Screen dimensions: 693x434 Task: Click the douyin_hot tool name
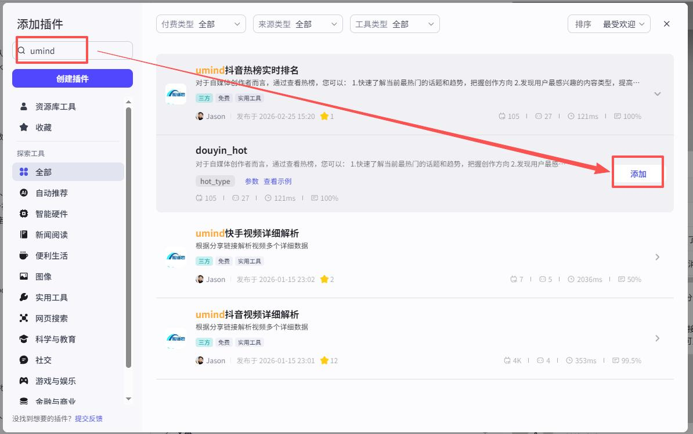point(222,150)
